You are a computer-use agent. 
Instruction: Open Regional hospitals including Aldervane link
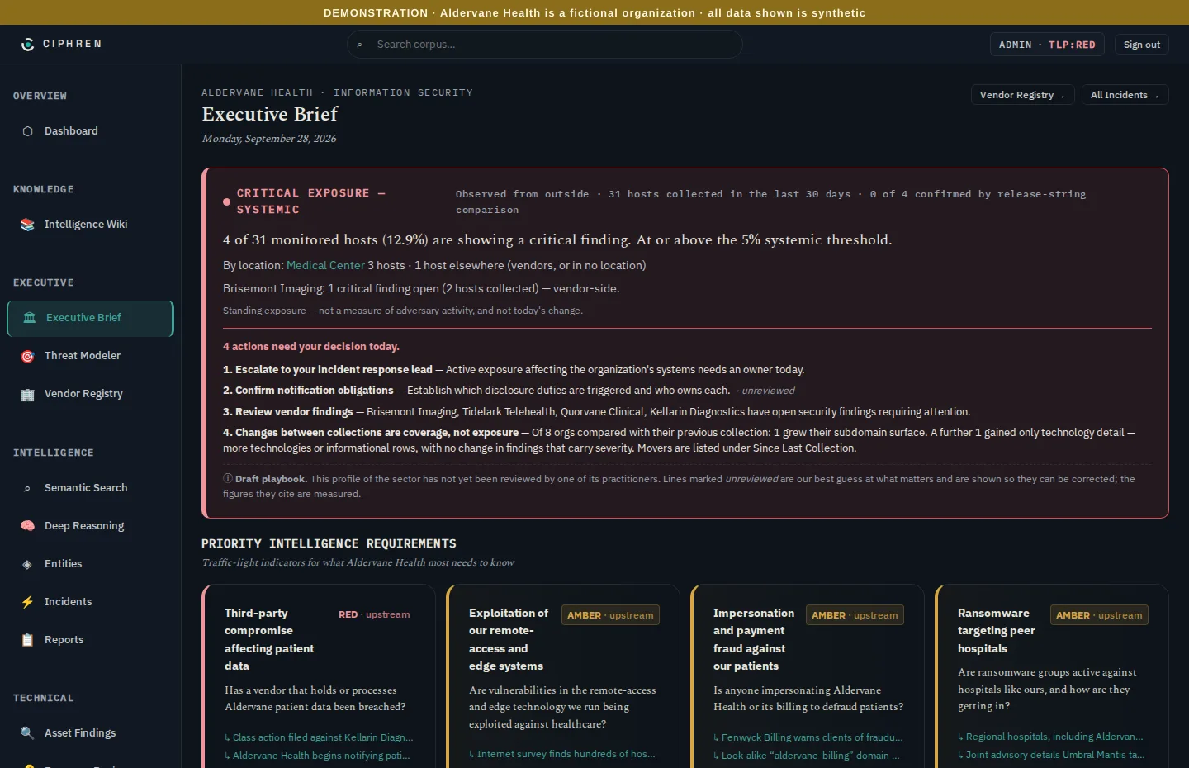click(x=1050, y=737)
